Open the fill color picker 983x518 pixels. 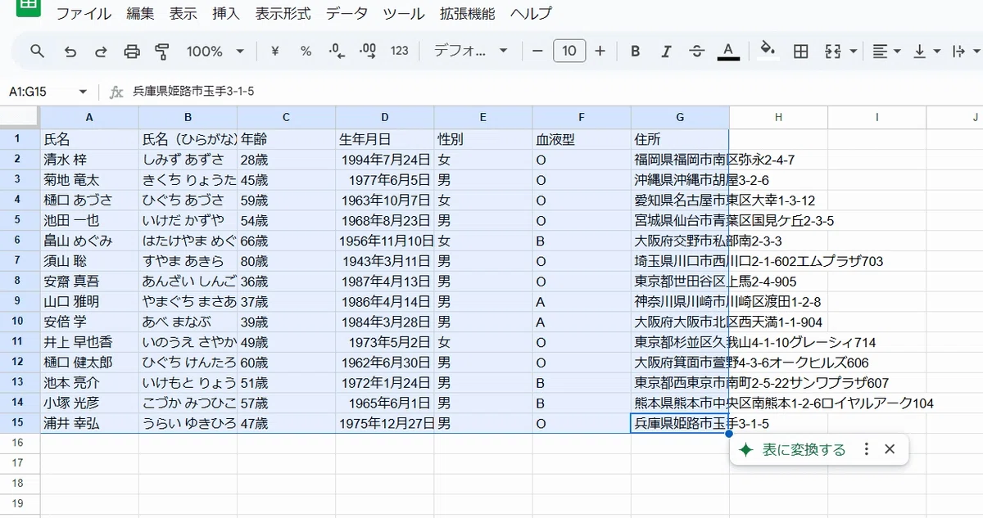pos(768,51)
